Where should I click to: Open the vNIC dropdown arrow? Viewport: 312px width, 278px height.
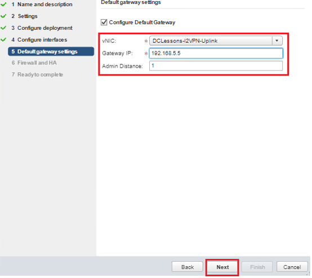pyautogui.click(x=277, y=41)
